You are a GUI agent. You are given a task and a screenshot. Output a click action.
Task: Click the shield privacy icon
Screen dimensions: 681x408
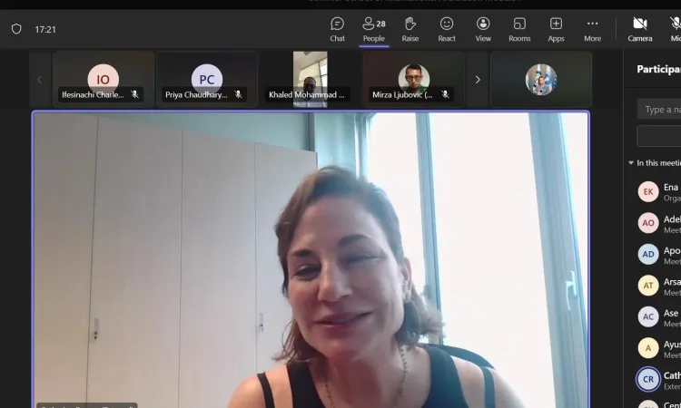coord(16,29)
